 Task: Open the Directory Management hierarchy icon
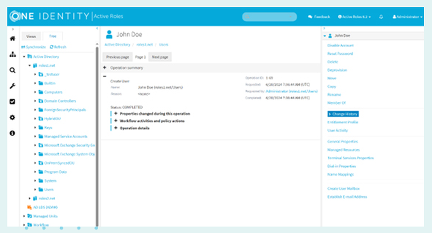[x=13, y=54]
